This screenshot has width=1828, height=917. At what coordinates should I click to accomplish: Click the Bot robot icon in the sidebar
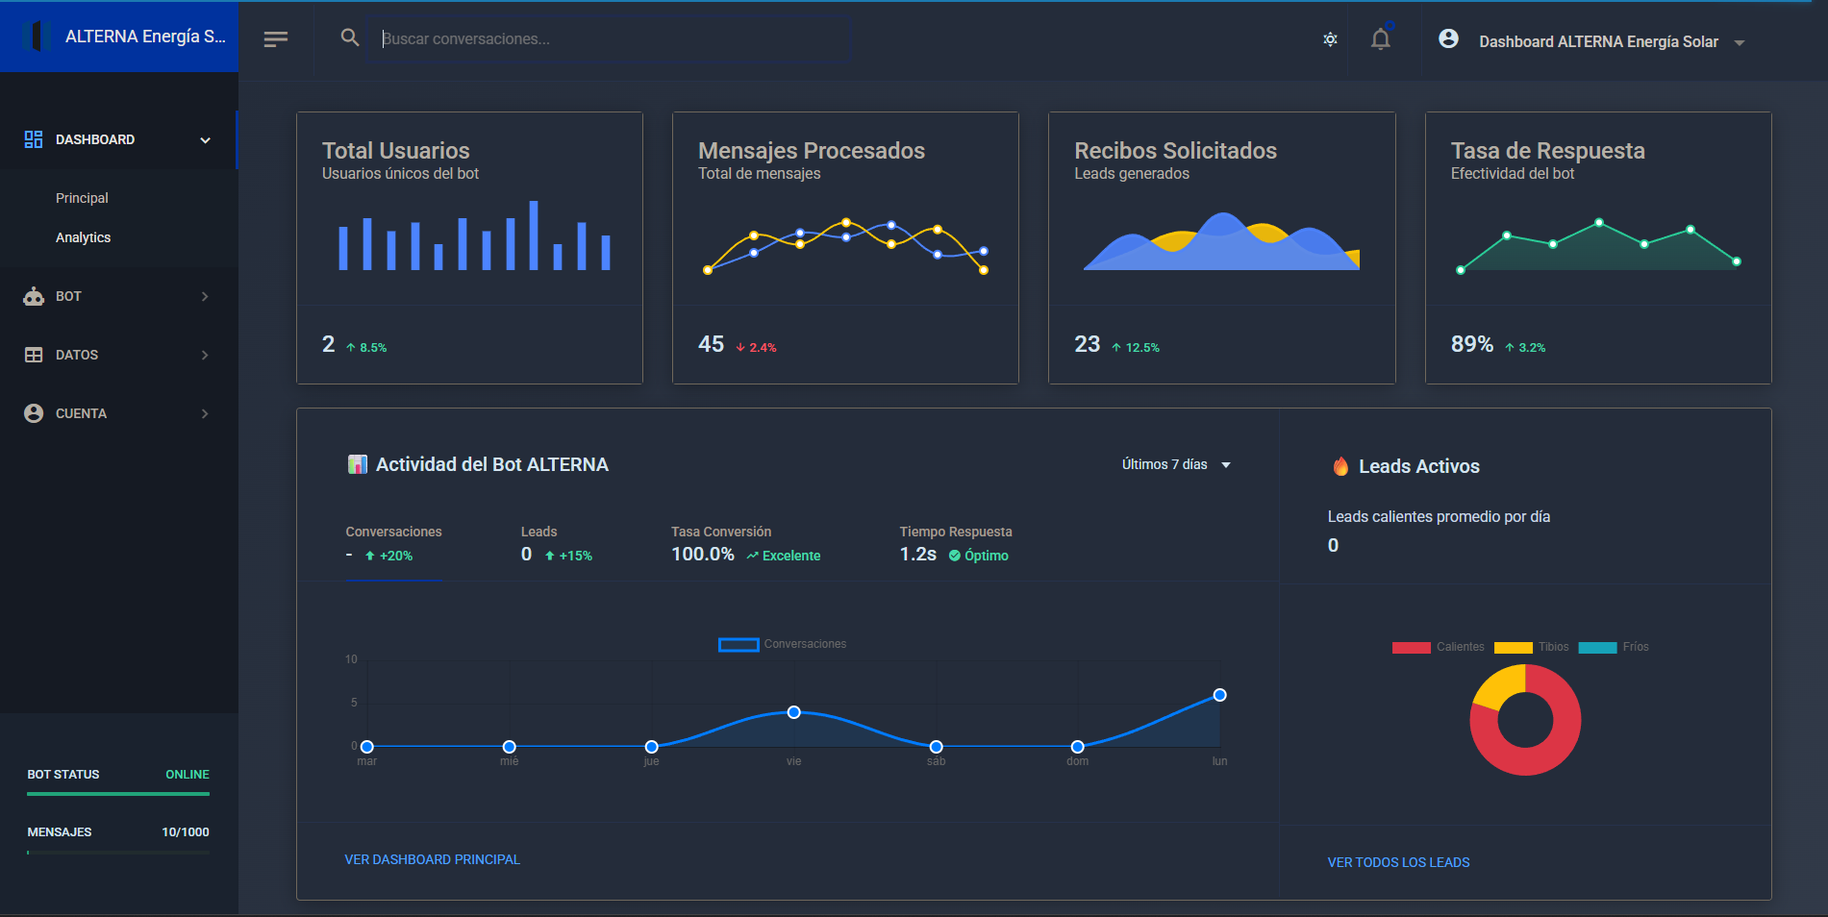[x=33, y=296]
